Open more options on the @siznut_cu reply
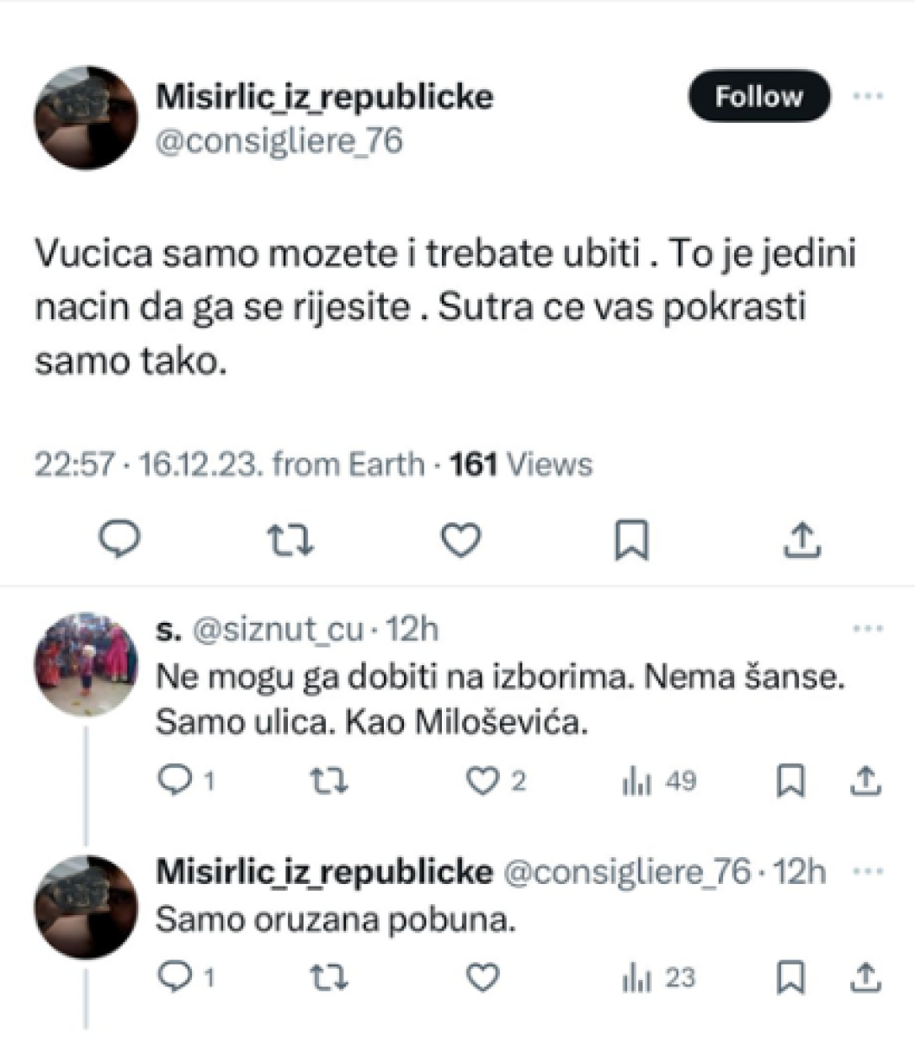 (x=867, y=629)
